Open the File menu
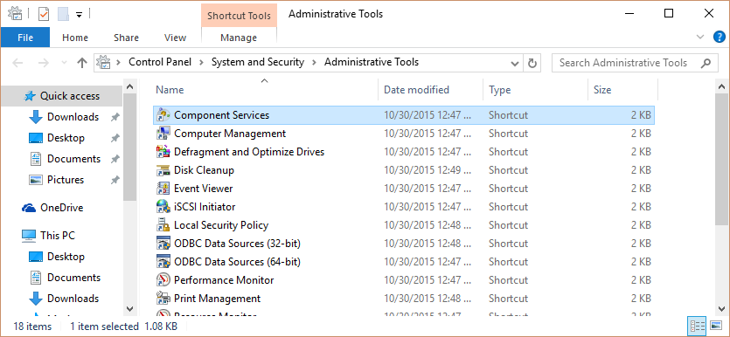 tap(25, 38)
